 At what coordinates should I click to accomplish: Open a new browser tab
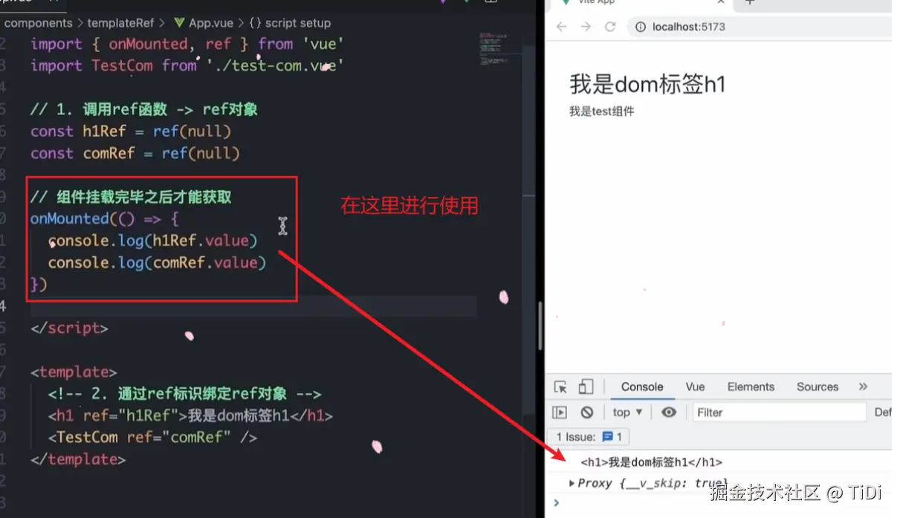click(x=749, y=2)
